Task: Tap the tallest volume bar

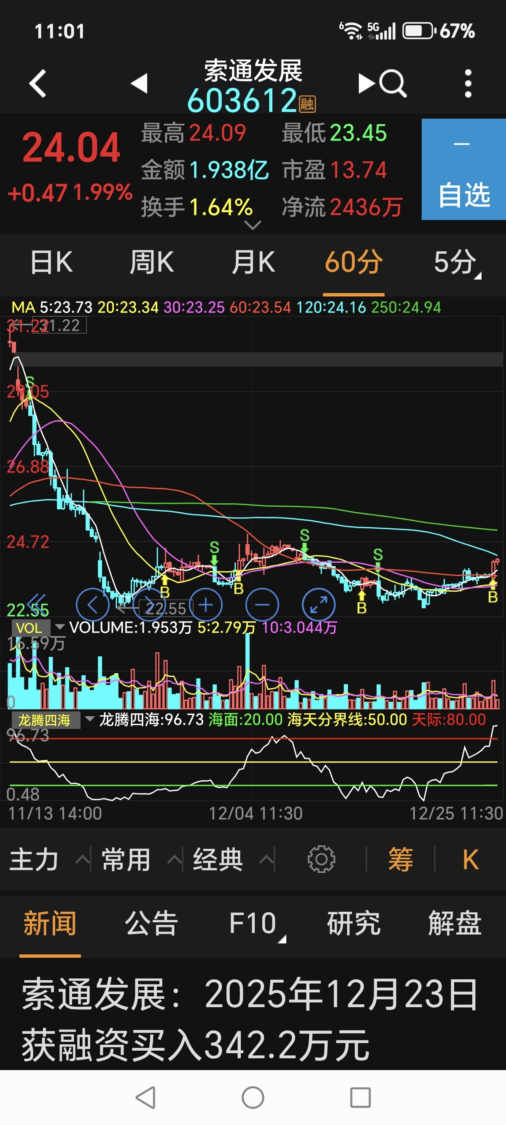Action: (248, 670)
